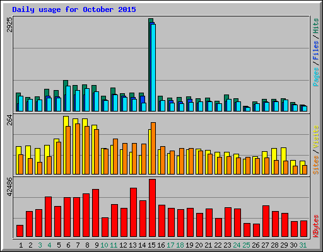Viewport: 323px width, 252px height.
Task: Click the yellow Visits bar for day 6
Action: point(66,145)
